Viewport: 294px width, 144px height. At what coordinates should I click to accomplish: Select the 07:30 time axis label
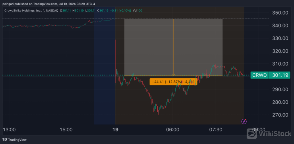[216, 130]
